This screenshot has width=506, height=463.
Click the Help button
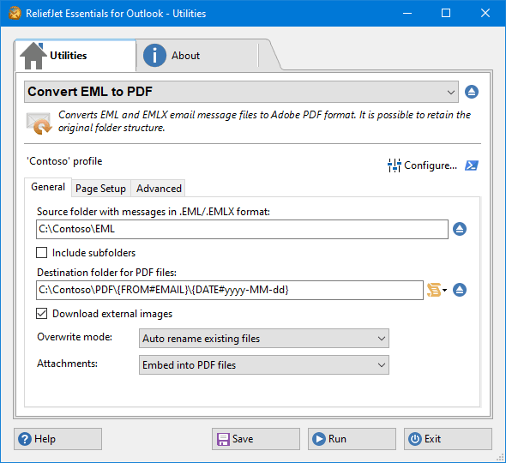(x=57, y=439)
